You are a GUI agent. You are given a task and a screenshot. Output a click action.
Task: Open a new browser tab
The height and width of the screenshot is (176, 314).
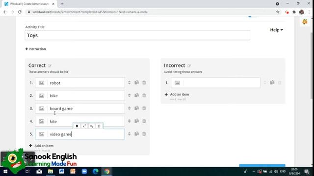[x=62, y=4]
